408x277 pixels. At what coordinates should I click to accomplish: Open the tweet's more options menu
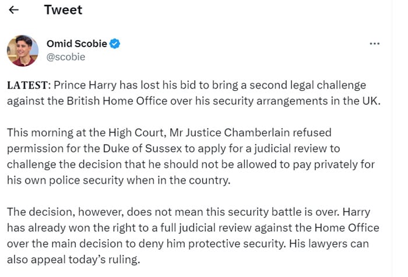[375, 44]
